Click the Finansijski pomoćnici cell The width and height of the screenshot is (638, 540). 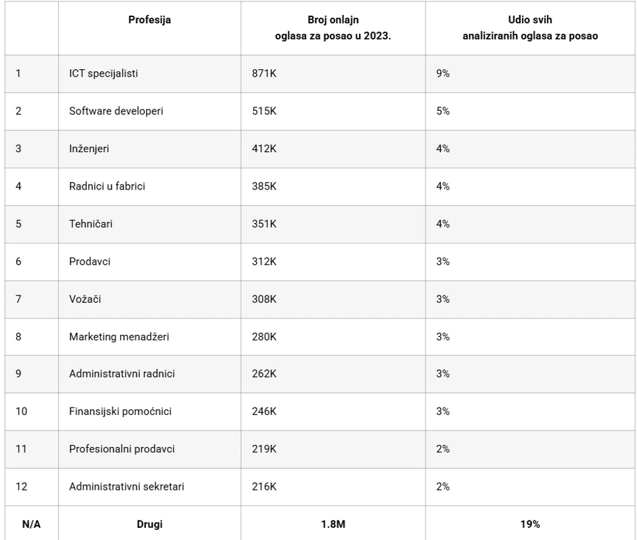120,411
